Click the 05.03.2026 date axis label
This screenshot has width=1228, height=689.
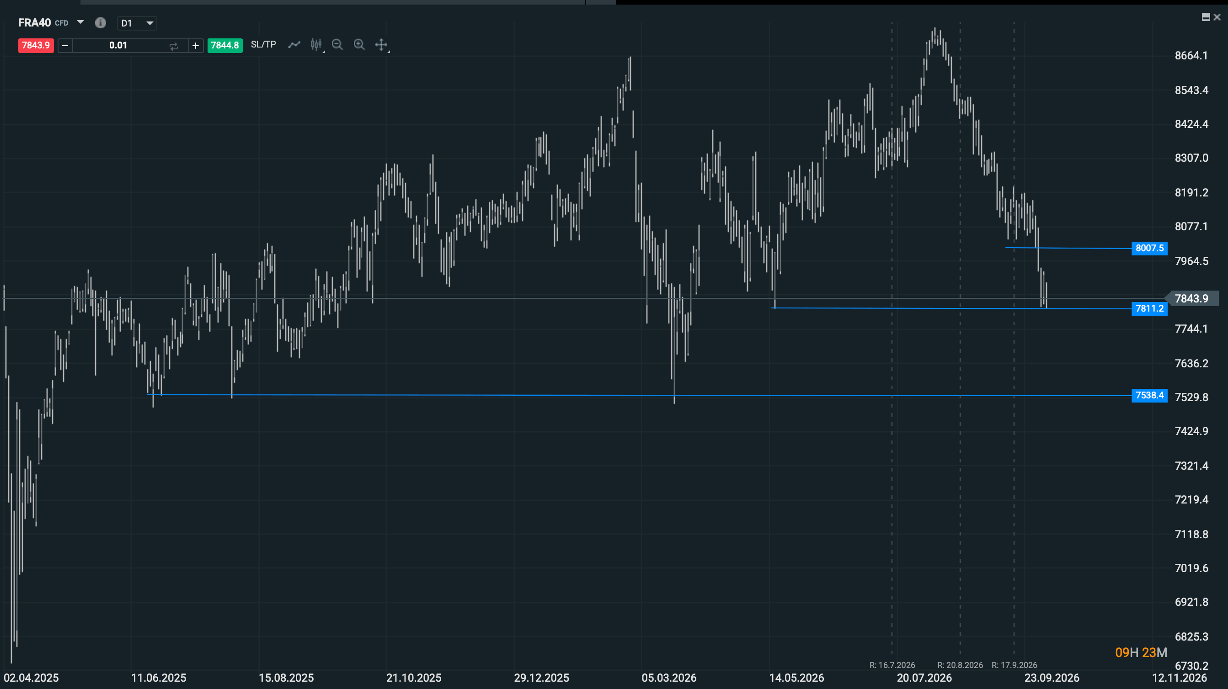pos(669,678)
